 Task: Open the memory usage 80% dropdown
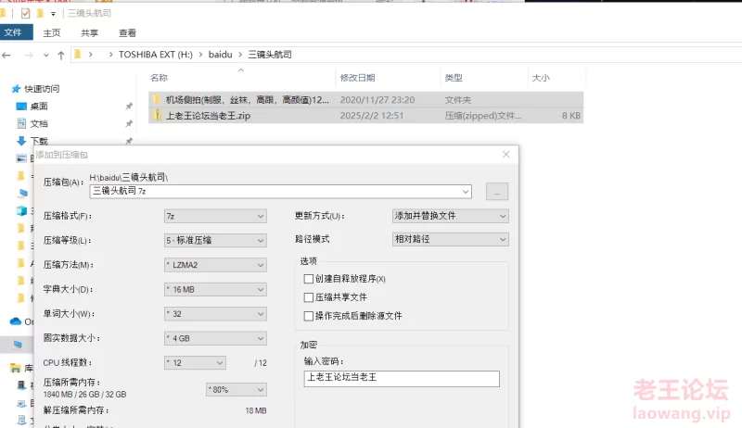coord(237,390)
